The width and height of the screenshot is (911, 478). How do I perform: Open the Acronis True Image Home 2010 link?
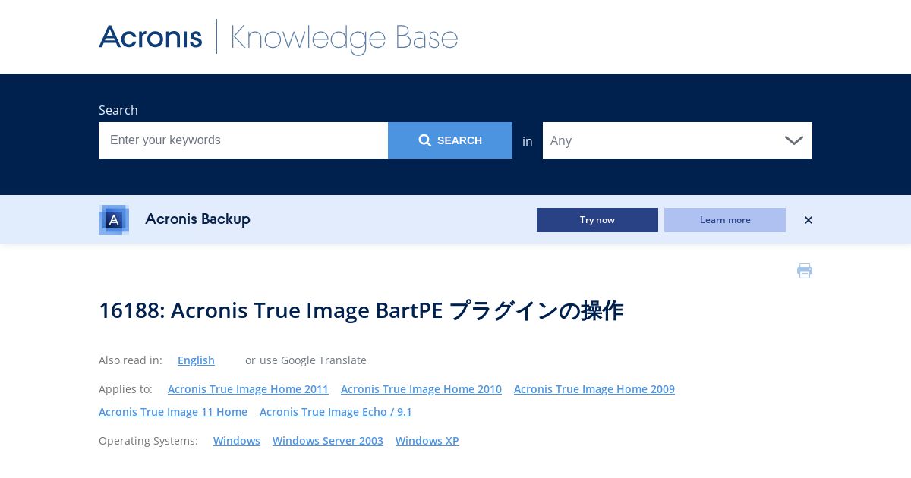tap(421, 389)
